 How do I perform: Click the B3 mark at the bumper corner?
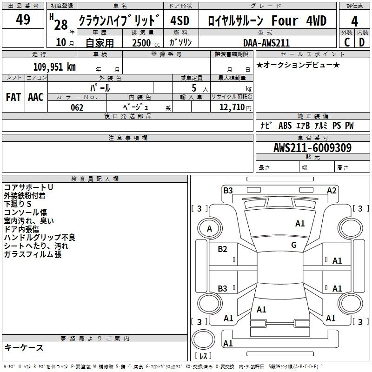(228, 190)
